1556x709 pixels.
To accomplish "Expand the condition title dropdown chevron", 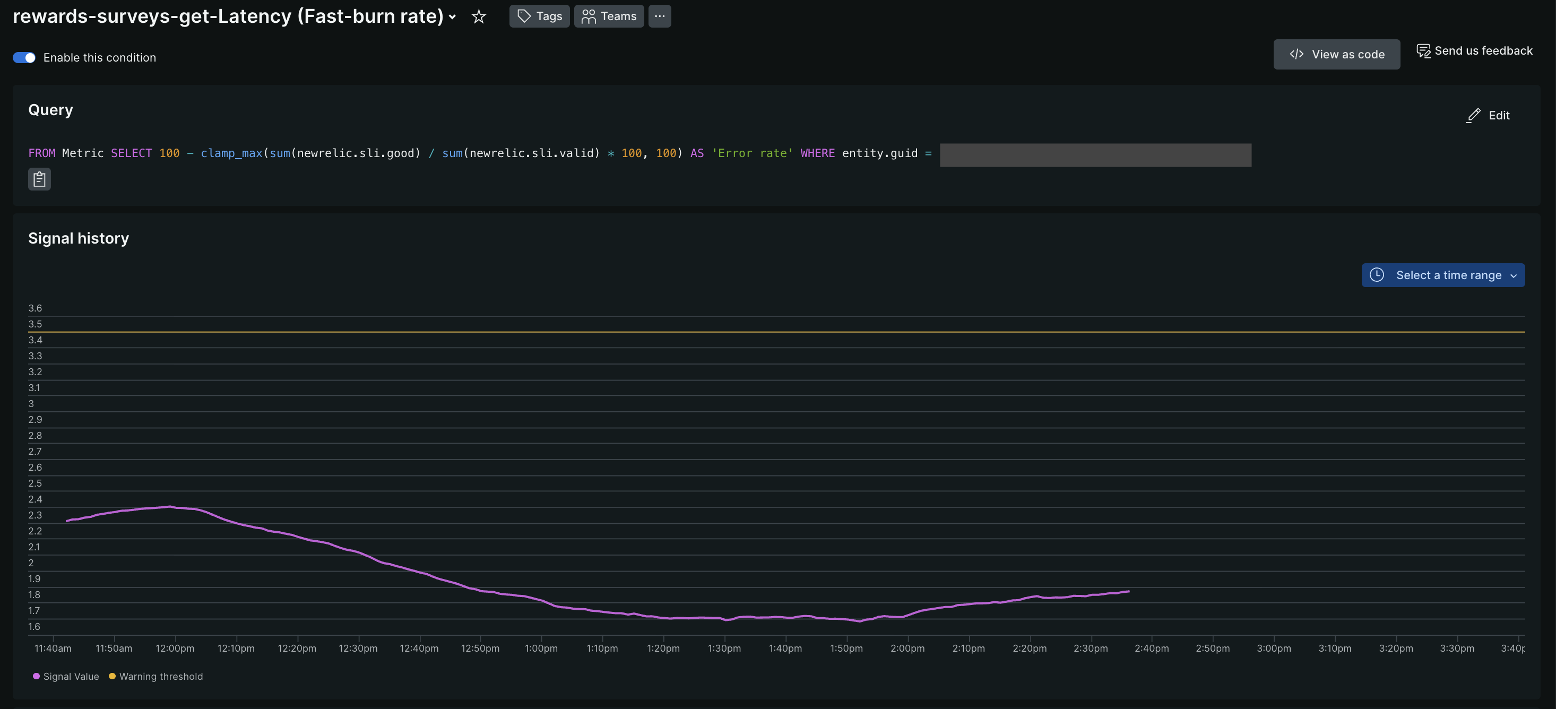I will pos(453,17).
